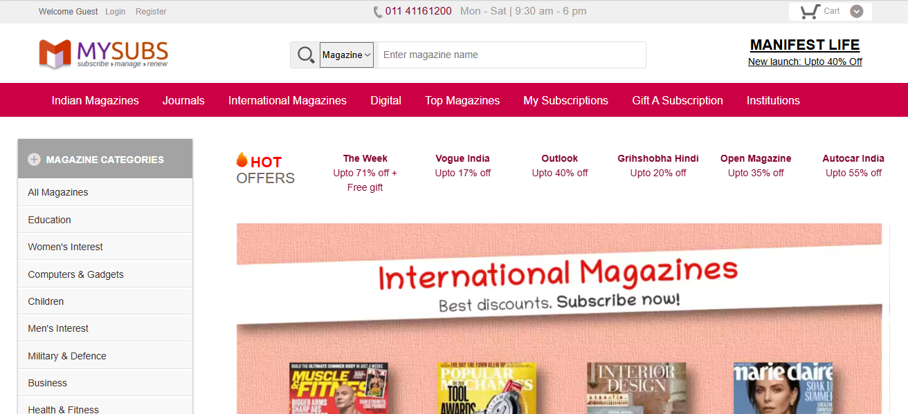Open the Grihshobha Hindi hot offer
The height and width of the screenshot is (414, 908).
(x=658, y=166)
